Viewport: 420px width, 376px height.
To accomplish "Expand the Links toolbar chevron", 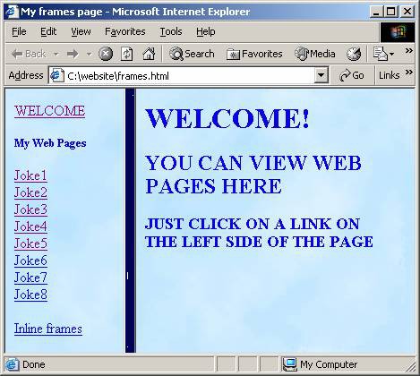I will tap(409, 73).
